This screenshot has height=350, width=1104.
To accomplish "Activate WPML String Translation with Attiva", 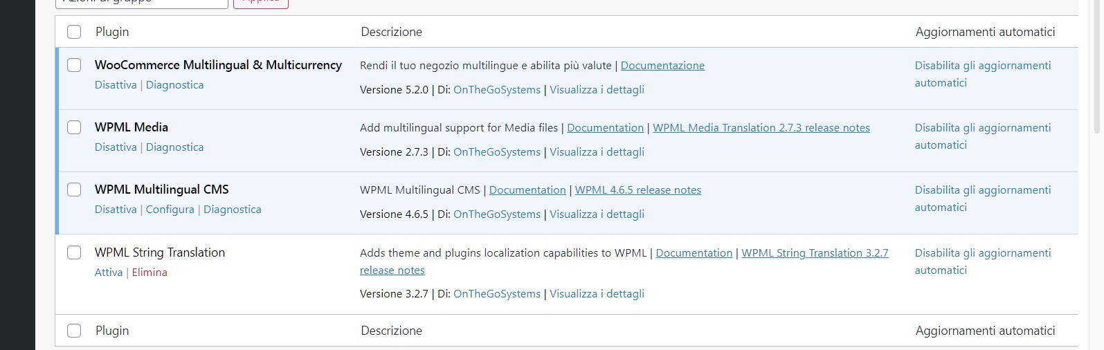I will pos(109,272).
